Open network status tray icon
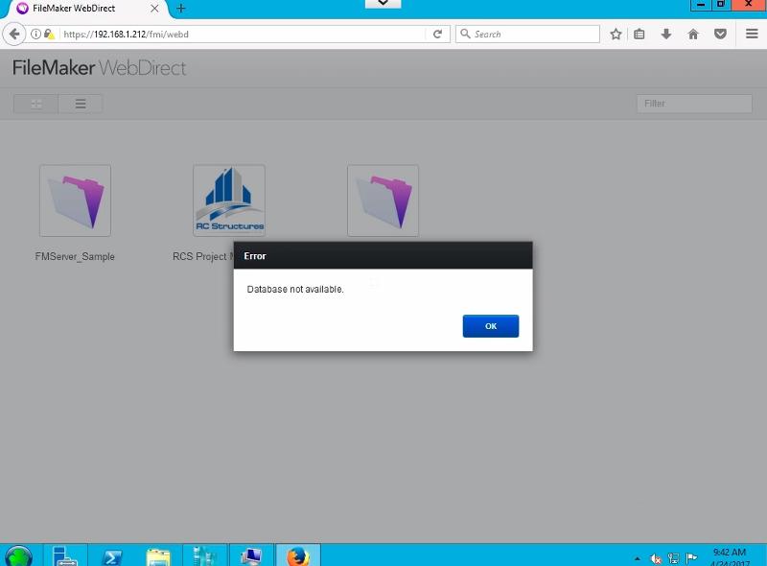Viewport: 767px width, 566px height. [674, 558]
